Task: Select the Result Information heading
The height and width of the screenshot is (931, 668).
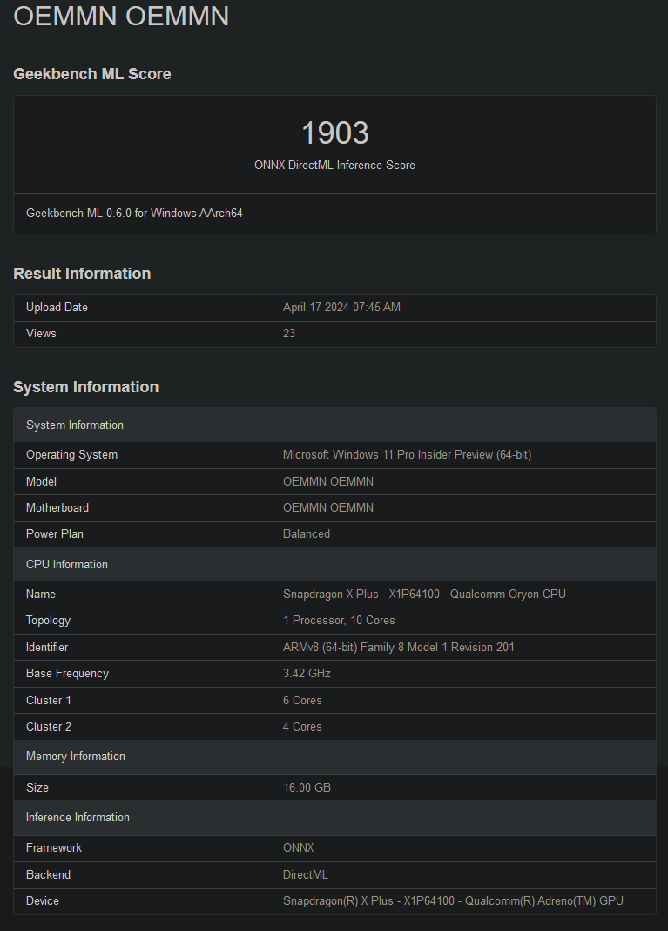Action: (82, 274)
